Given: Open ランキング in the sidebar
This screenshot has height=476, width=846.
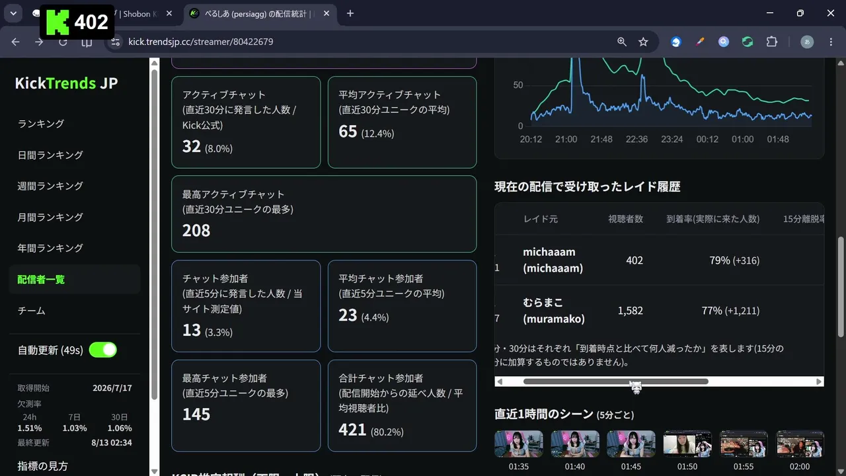Looking at the screenshot, I should point(75,124).
